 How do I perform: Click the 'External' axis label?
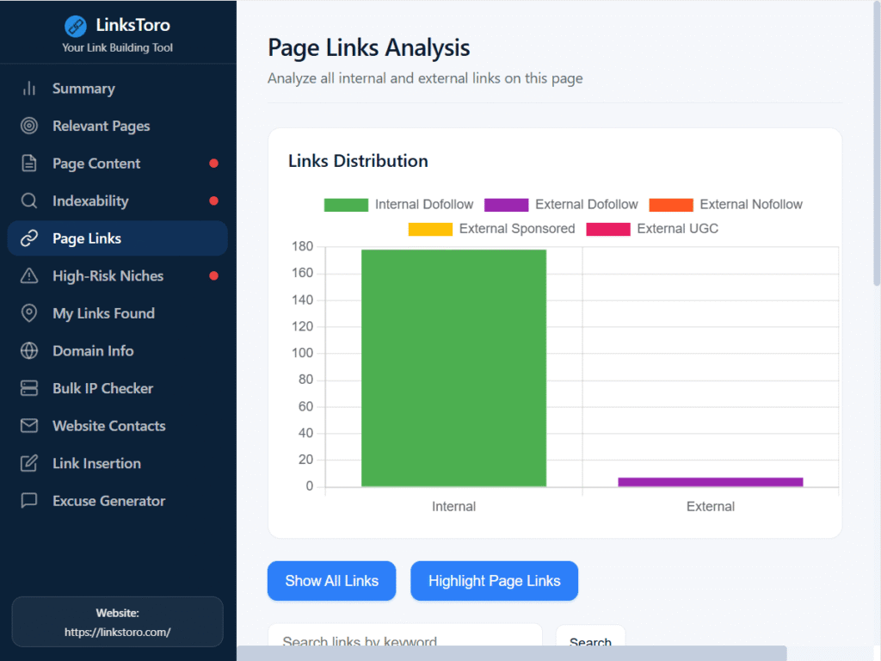[710, 506]
